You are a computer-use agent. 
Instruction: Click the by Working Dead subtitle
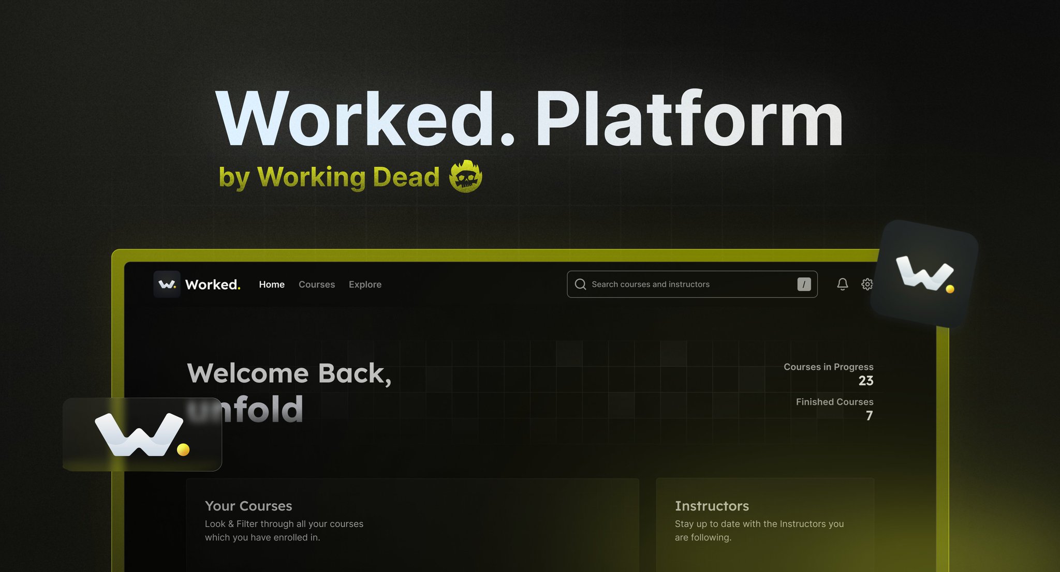(329, 177)
